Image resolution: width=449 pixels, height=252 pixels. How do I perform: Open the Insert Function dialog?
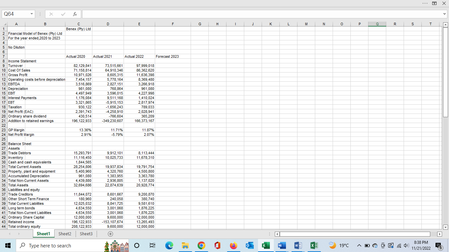(x=75, y=14)
